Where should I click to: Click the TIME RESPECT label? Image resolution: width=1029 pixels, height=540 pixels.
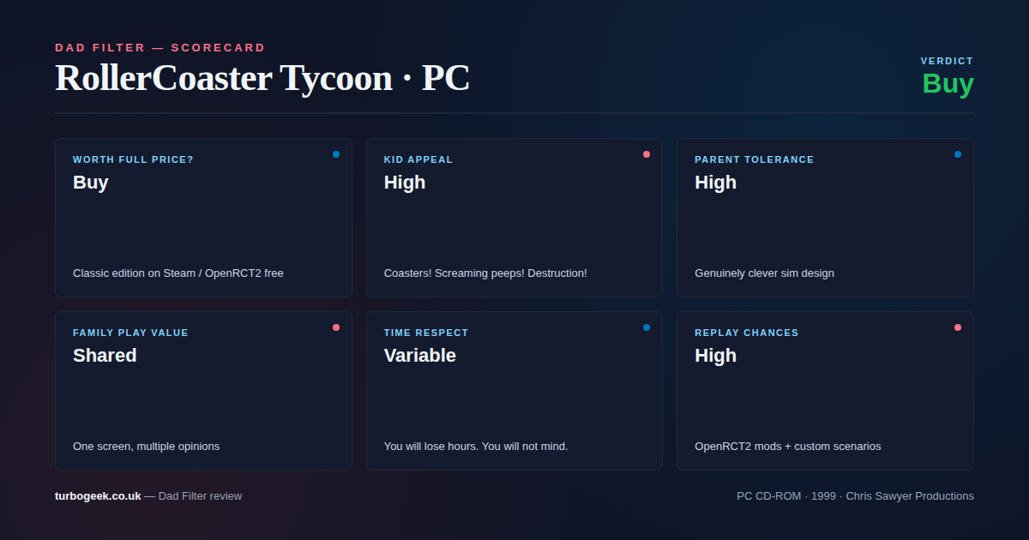pyautogui.click(x=426, y=333)
